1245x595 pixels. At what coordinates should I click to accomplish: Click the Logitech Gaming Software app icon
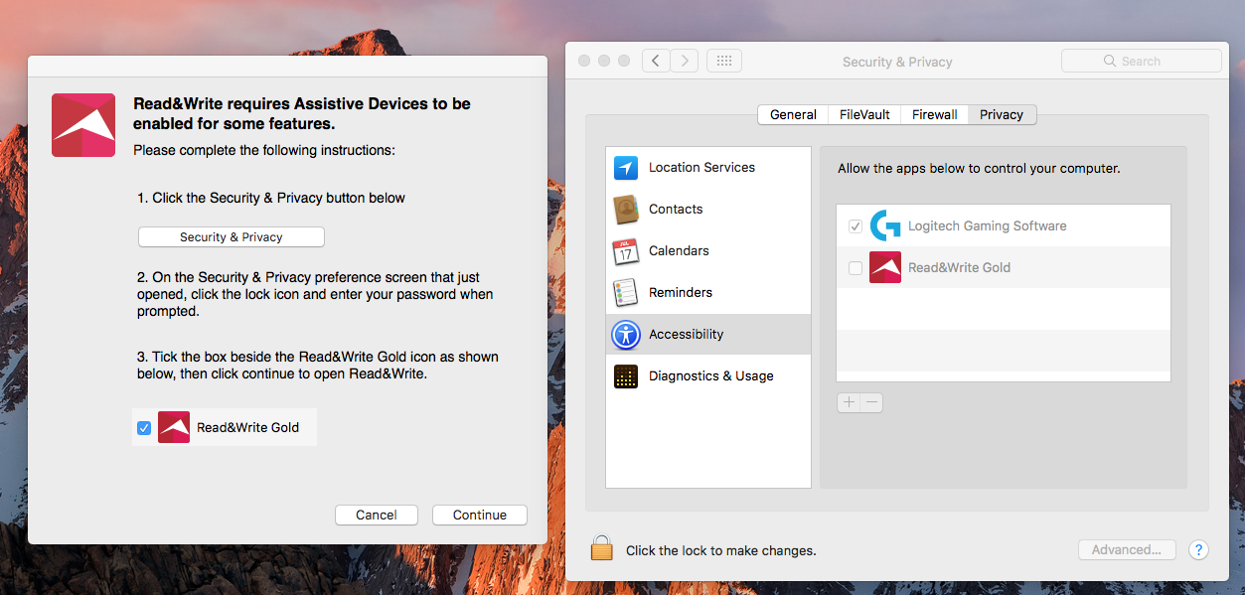coord(885,225)
